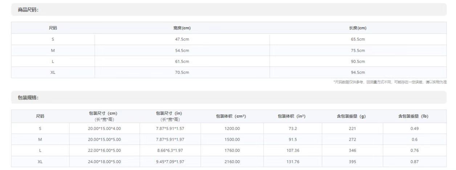
Task: Select the width value 70.5cm
Action: (x=182, y=72)
